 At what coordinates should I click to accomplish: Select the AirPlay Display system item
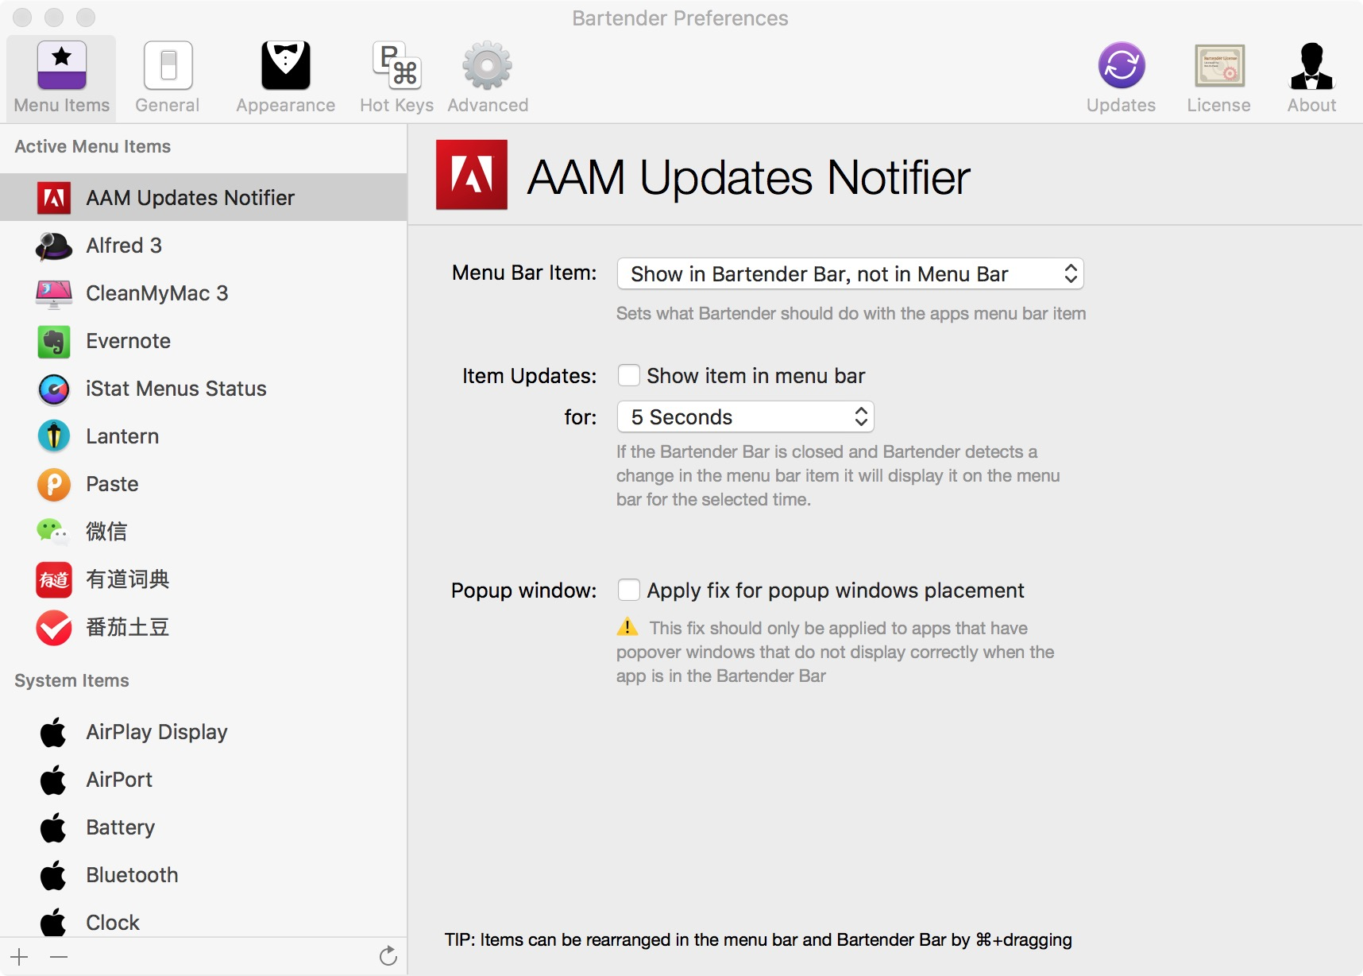pyautogui.click(x=203, y=732)
